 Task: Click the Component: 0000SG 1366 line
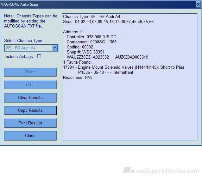[x=92, y=42]
